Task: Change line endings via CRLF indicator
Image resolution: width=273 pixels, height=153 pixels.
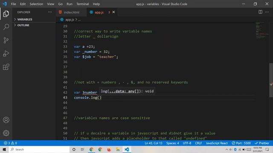Action: 198,143
